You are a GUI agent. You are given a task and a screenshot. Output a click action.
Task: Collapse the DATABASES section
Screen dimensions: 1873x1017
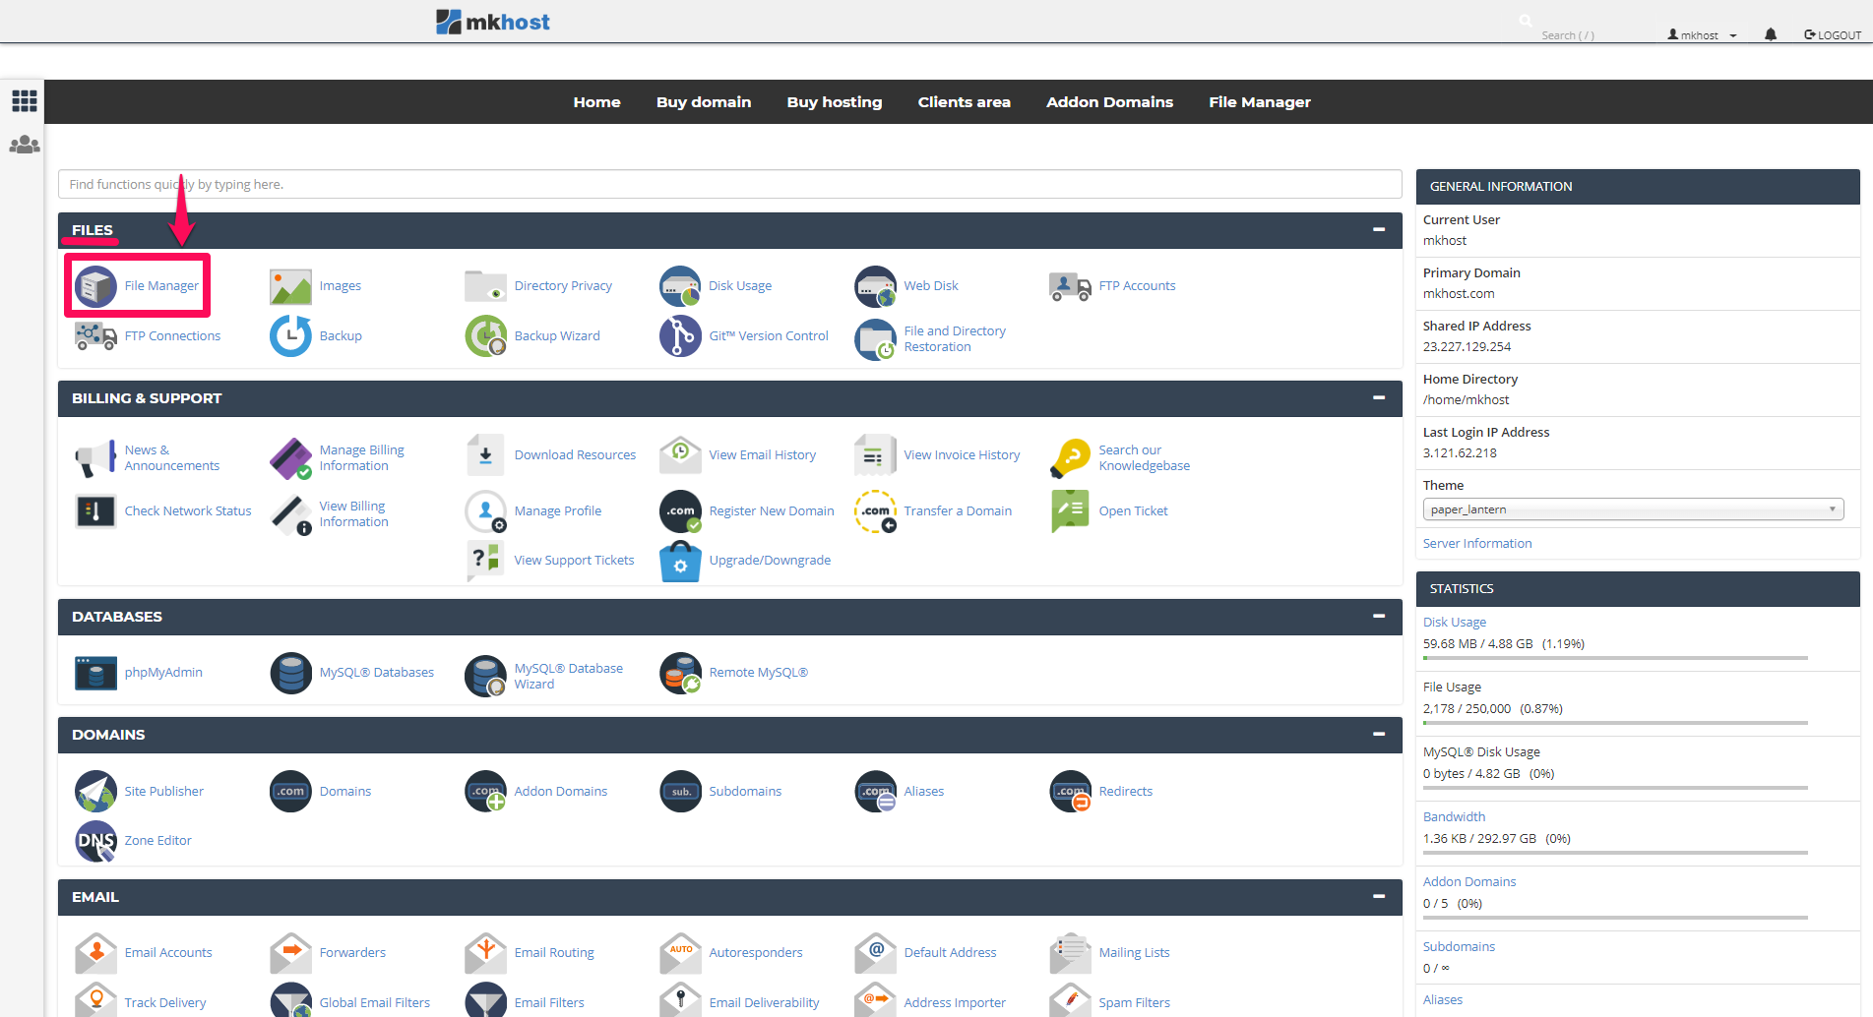[x=1379, y=617]
